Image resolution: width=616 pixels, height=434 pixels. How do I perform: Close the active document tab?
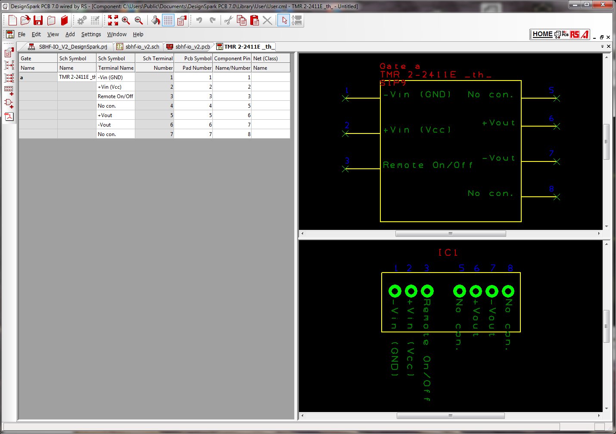(608, 46)
